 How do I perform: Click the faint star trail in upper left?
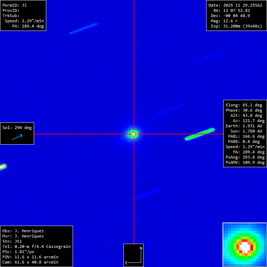84,29
